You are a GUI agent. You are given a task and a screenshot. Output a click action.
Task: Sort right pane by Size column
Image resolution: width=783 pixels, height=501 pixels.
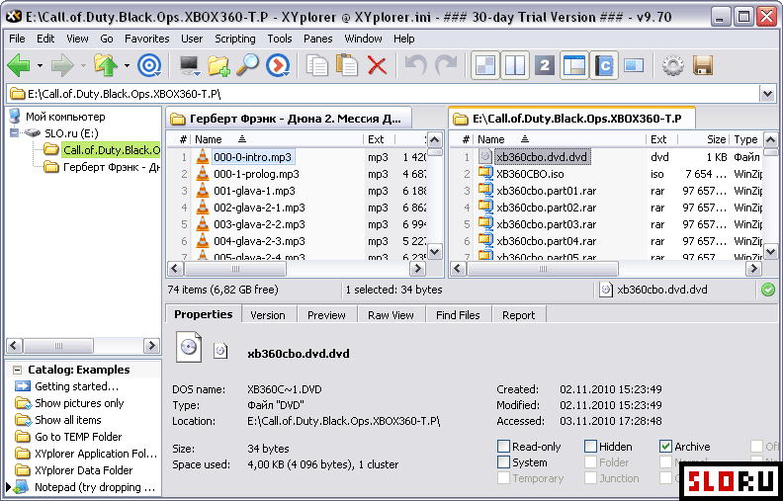coord(703,139)
